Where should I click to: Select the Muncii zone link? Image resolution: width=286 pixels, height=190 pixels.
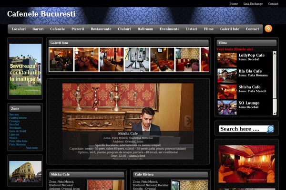click(13, 138)
